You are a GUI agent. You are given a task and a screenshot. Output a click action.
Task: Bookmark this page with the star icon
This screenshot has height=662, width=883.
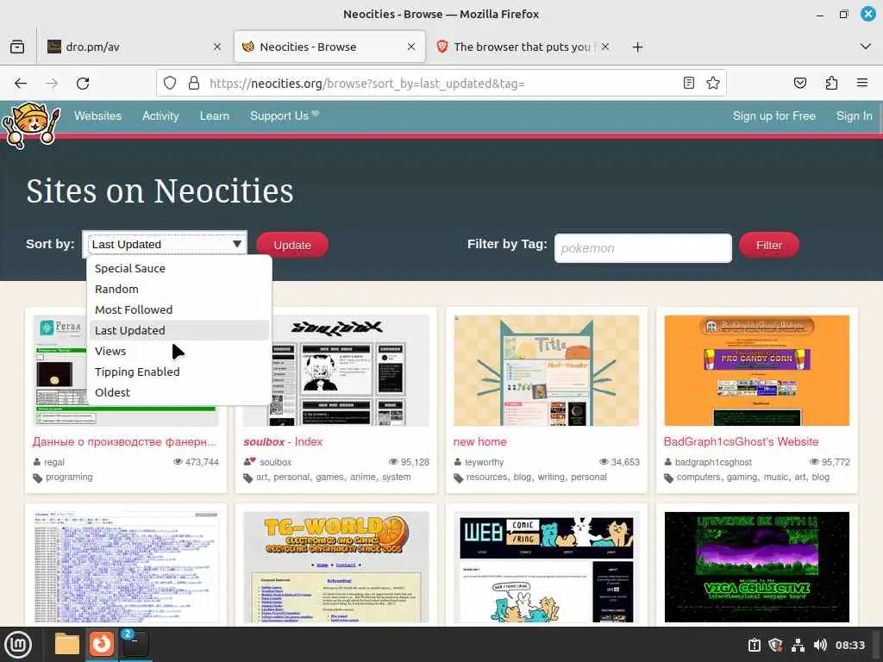click(x=713, y=84)
